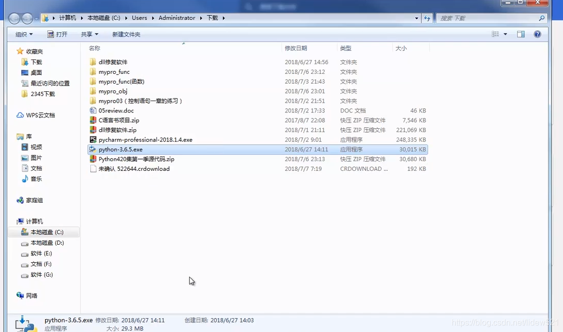Click 修改日期 value in details pane
Viewport: 563px width, 332px height.
click(143, 320)
